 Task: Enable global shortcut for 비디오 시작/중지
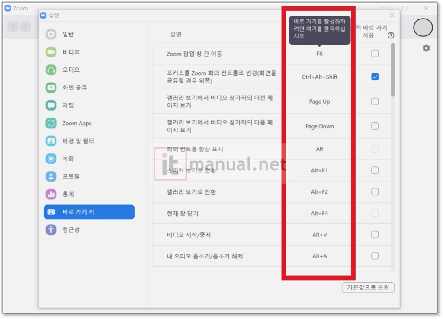click(375, 235)
